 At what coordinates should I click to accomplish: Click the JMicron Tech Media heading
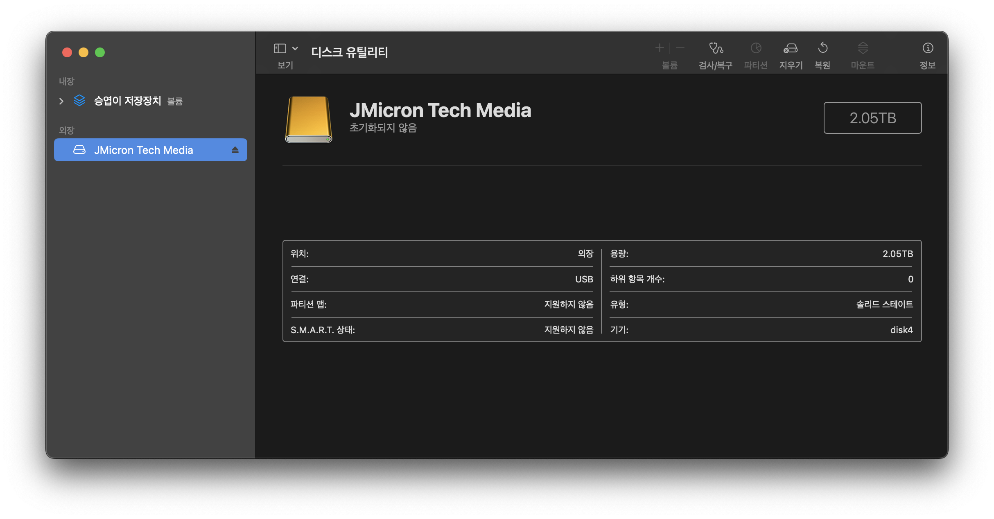pyautogui.click(x=440, y=111)
